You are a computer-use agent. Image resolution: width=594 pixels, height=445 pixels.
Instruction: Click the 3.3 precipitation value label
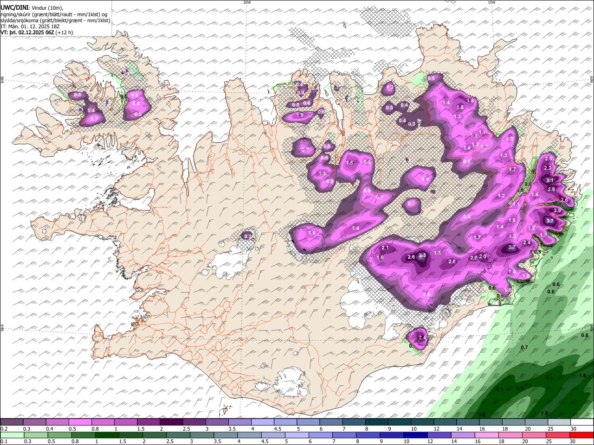click(x=422, y=255)
